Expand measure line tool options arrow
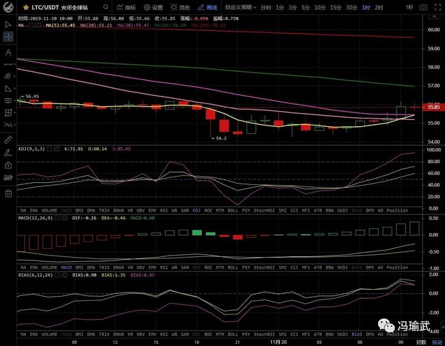 click(x=14, y=64)
